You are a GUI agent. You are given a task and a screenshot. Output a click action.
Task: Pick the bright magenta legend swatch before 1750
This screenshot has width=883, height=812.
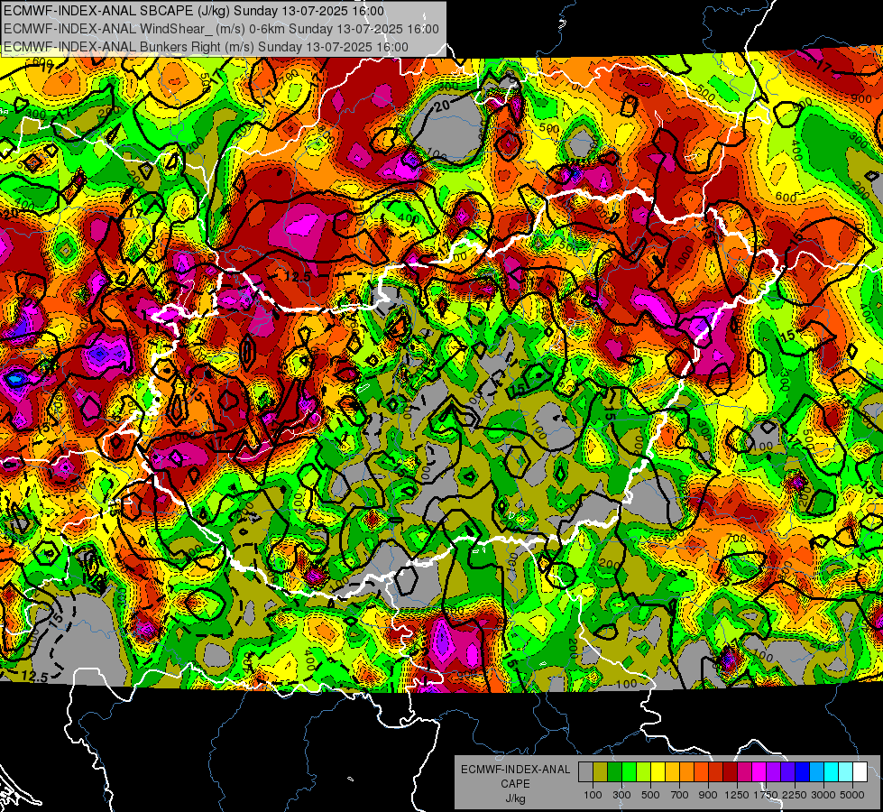coord(759,771)
